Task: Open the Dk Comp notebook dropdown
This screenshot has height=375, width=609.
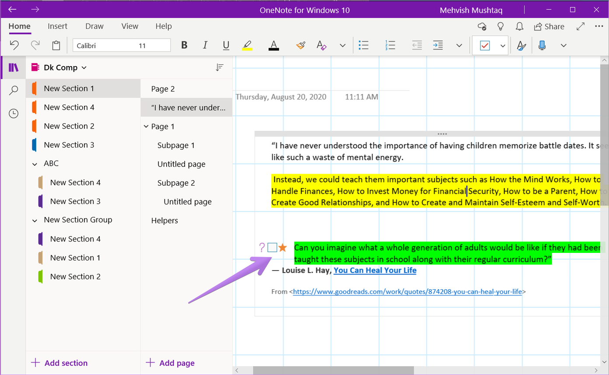Action: coord(83,67)
